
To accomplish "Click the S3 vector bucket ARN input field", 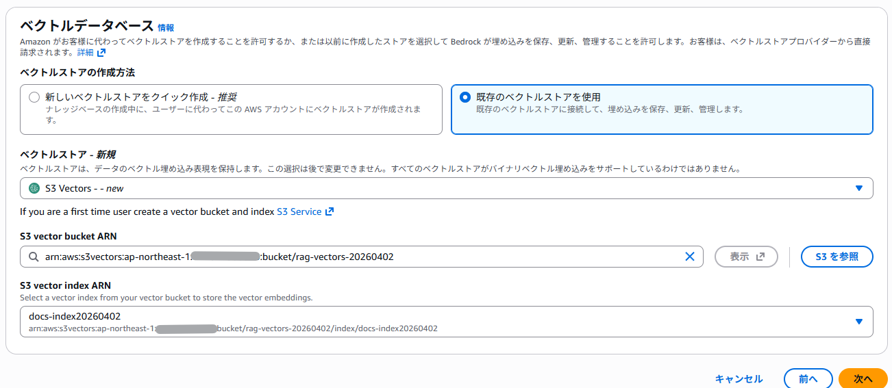I will coord(362,257).
